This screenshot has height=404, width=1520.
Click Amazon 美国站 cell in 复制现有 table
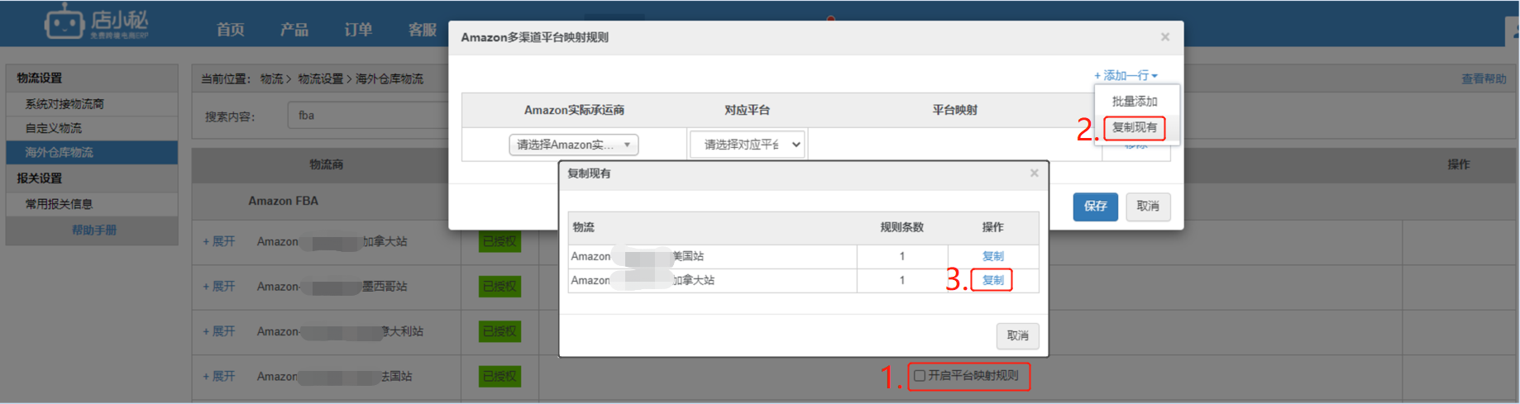click(x=712, y=256)
